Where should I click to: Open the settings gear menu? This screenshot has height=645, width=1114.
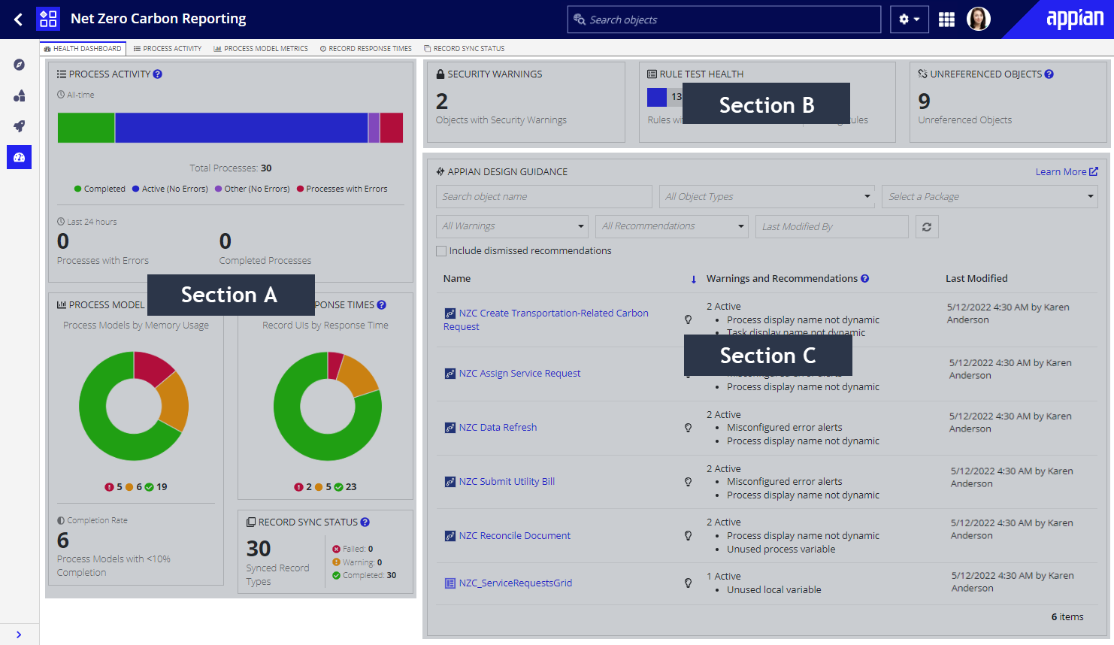pos(909,20)
